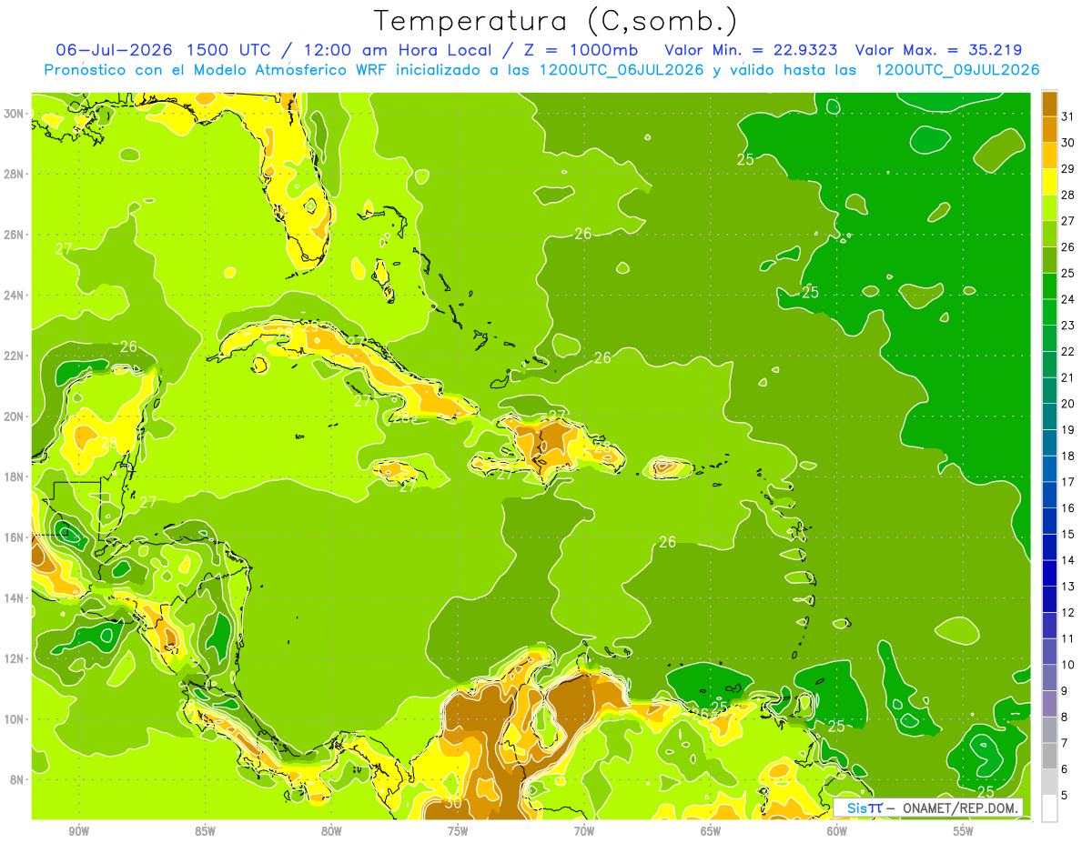Screen dimensions: 1092x843
Task: Click the 12N latitude axis label
Action: coord(15,658)
